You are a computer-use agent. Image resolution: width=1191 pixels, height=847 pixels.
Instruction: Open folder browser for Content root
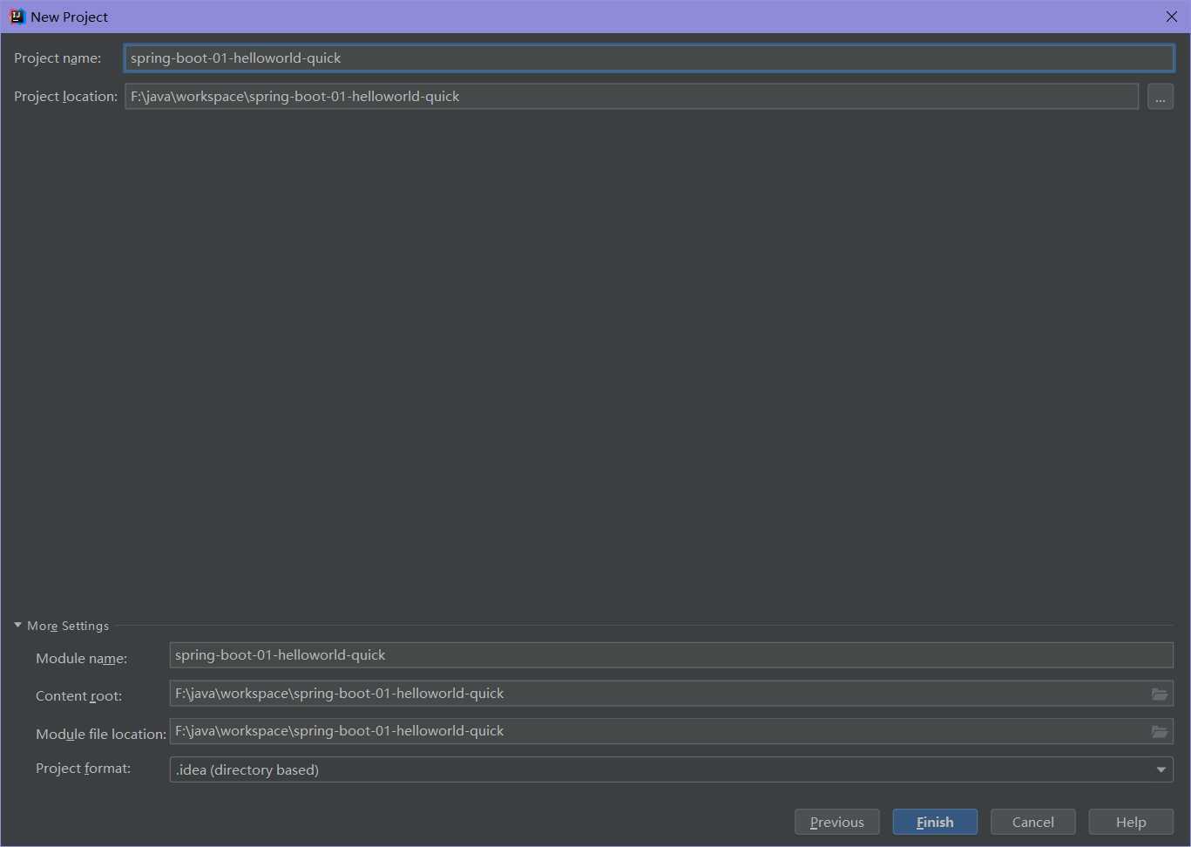(1159, 694)
